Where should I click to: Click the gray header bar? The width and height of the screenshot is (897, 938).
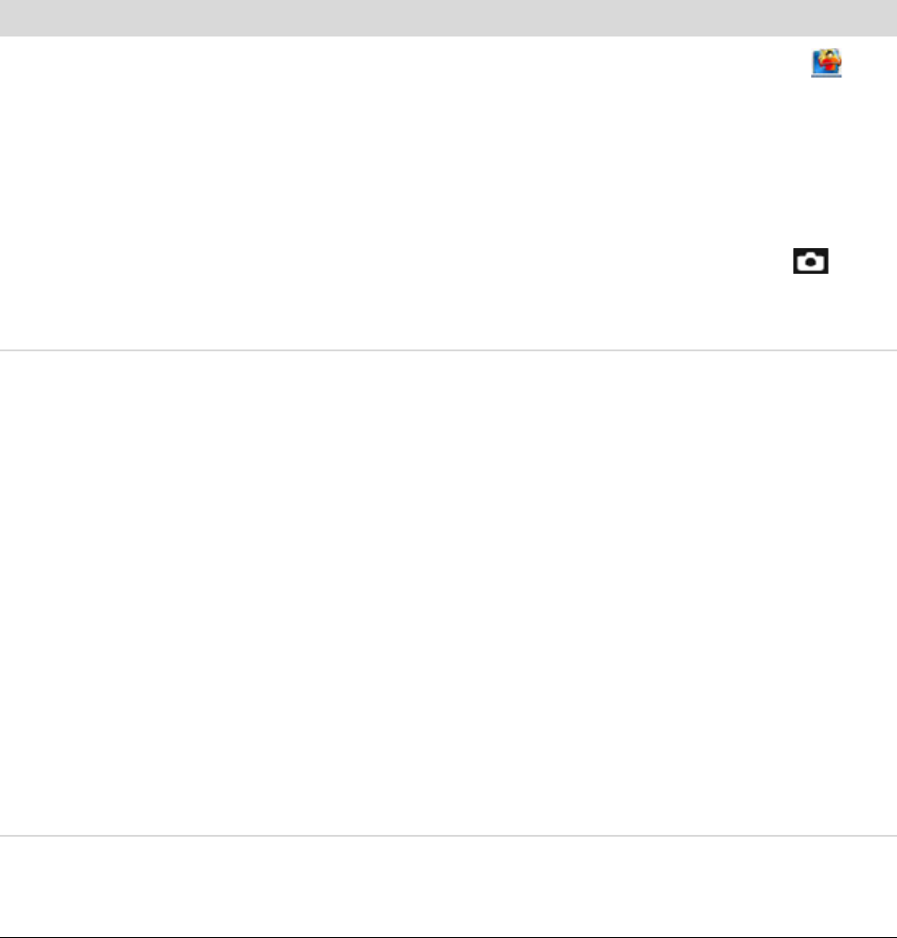pos(448,17)
